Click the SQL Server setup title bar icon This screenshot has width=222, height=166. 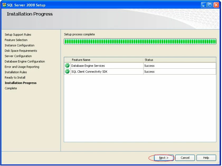click(x=4, y=5)
